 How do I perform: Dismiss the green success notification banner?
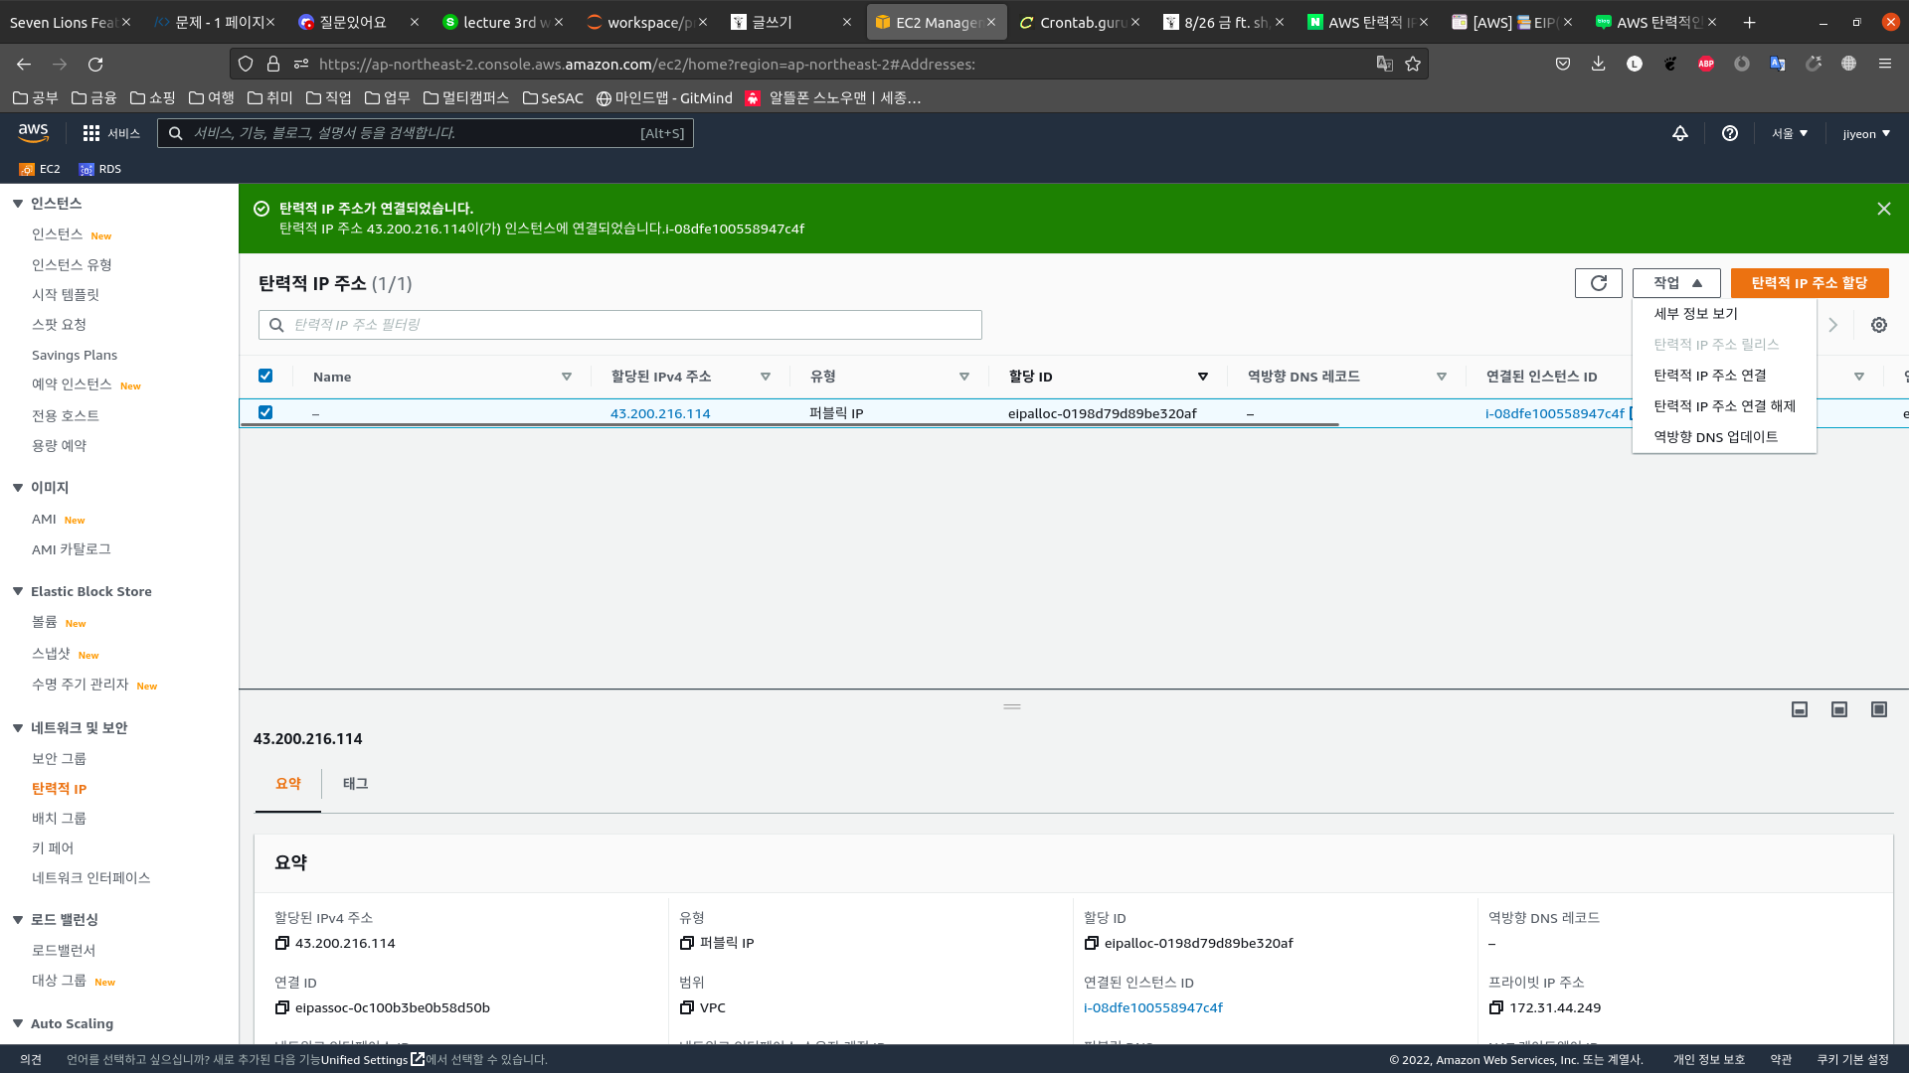point(1883,209)
